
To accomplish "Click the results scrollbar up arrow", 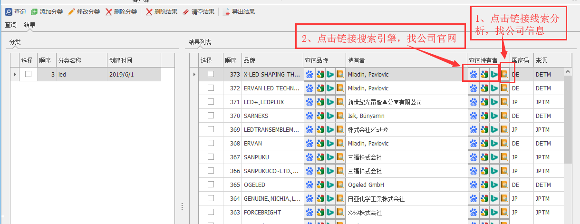I will (568, 72).
